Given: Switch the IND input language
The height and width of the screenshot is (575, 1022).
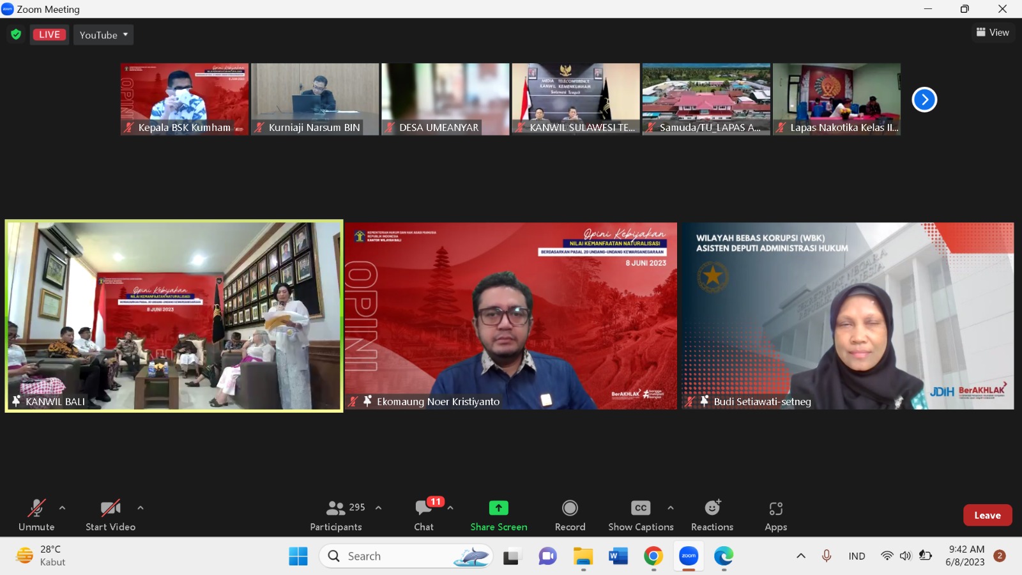Looking at the screenshot, I should point(857,556).
